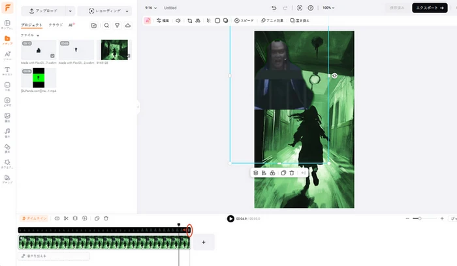This screenshot has height=266, width=457.
Task: Open the 100% zoom dropdown
Action: 328,8
